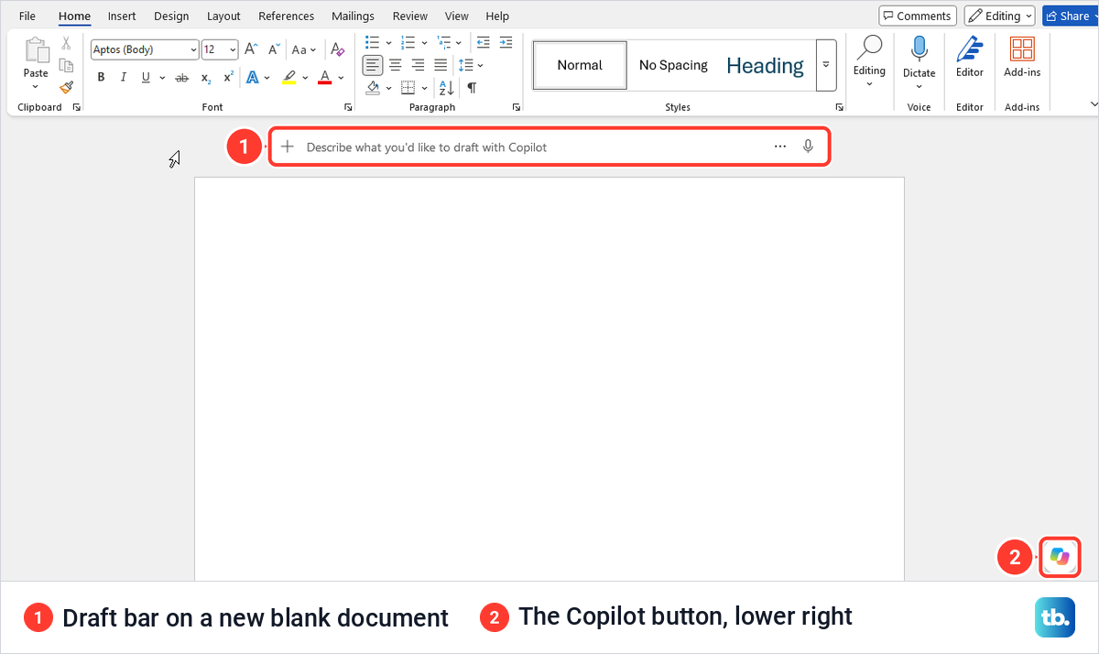
Task: Cut selection with the scissors icon
Action: (66, 43)
